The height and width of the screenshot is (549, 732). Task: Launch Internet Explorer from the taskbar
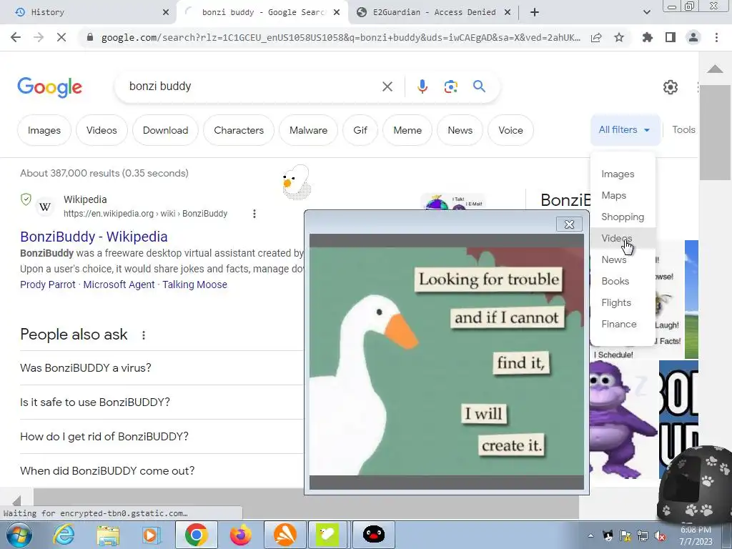click(64, 535)
